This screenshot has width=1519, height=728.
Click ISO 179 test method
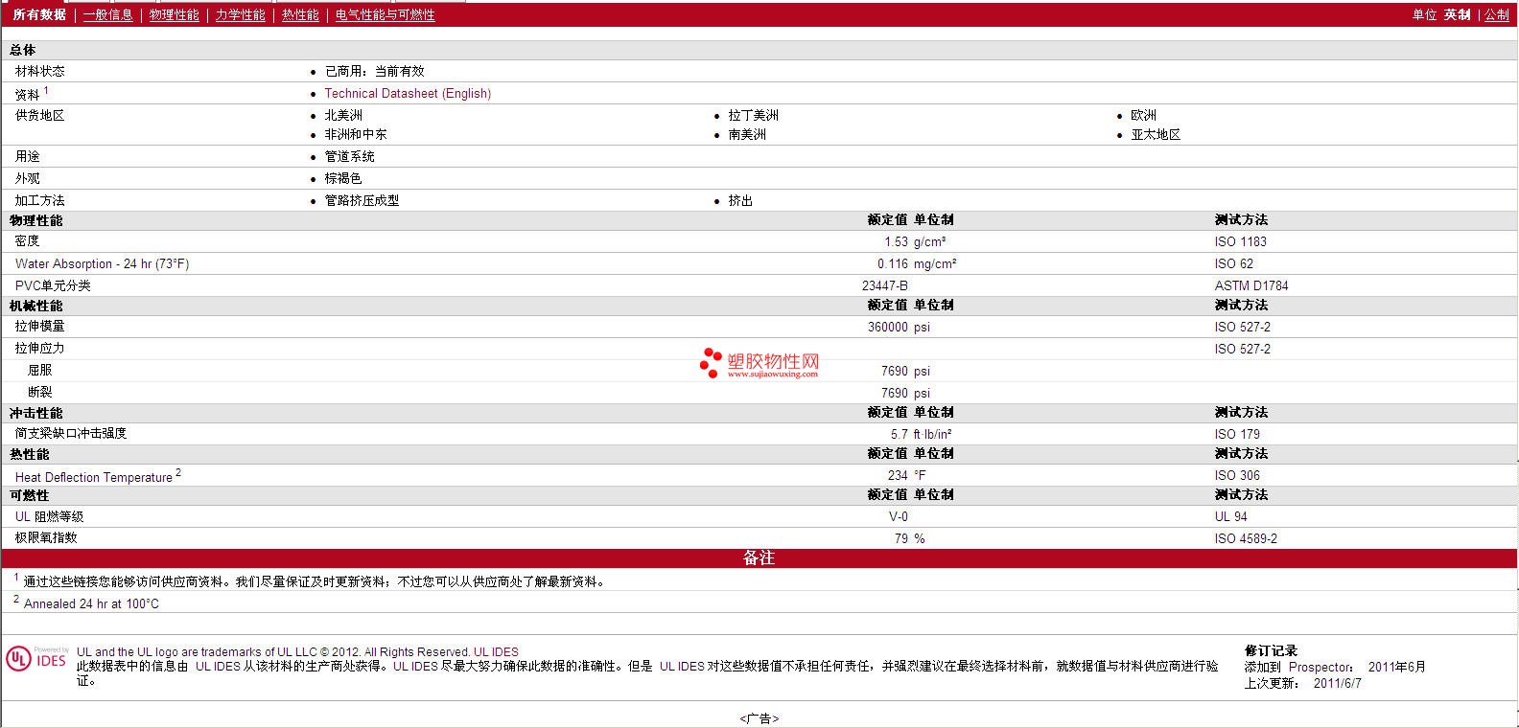click(x=1237, y=434)
